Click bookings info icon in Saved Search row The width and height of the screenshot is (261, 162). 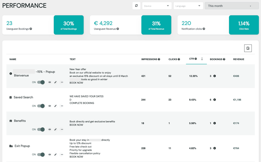click(215, 100)
